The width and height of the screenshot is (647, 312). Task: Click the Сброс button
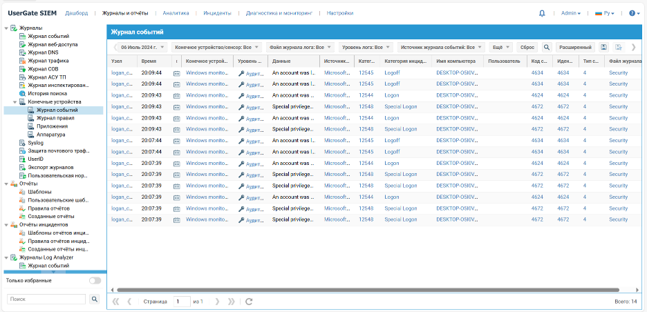coord(527,47)
